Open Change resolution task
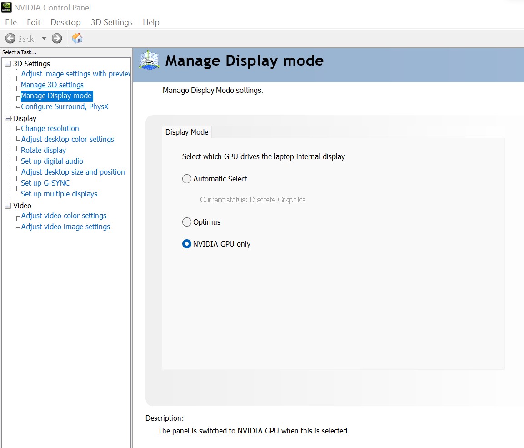 point(50,128)
